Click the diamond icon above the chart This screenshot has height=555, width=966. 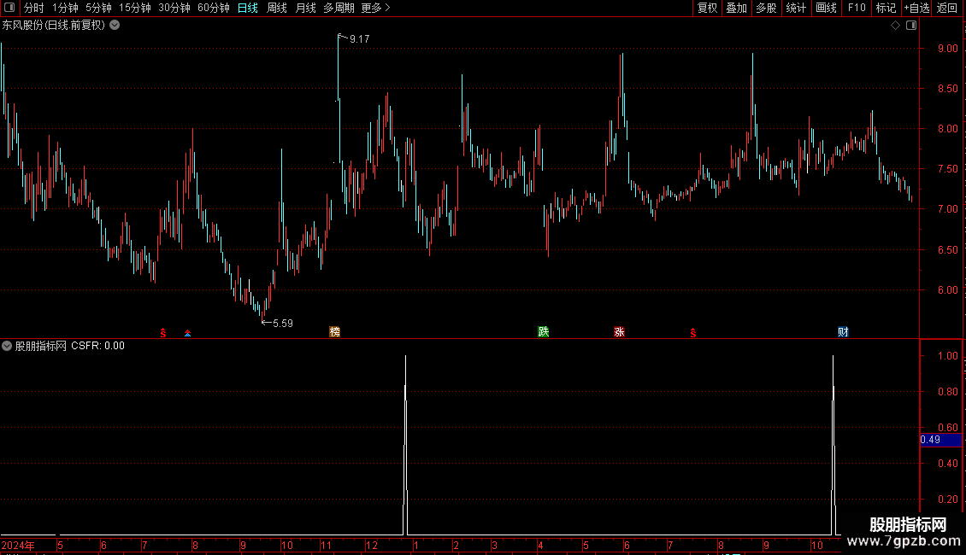(x=895, y=26)
